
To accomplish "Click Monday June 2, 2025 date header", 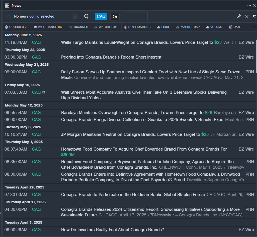I will pos(23,35).
